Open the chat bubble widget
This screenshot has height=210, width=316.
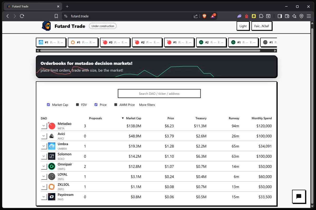pyautogui.click(x=299, y=196)
